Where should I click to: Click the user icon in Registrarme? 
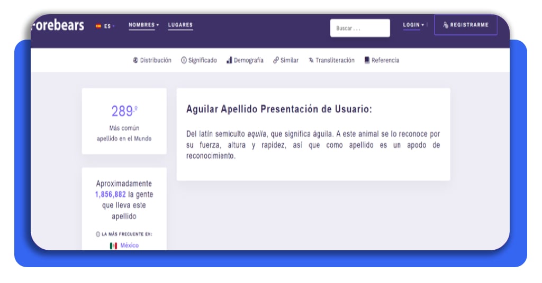446,25
